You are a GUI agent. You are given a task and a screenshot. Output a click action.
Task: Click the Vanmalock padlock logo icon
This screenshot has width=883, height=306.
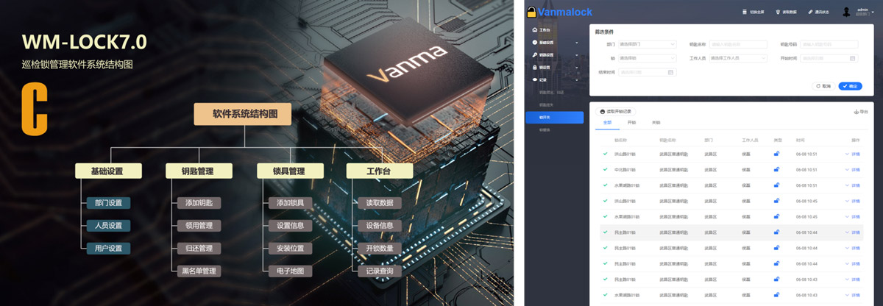click(x=531, y=10)
